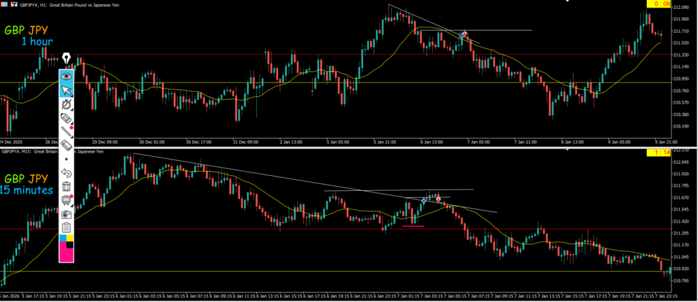698x302 pixels.
Task: Click the undo arrow in the toolbar
Action: [x=66, y=172]
